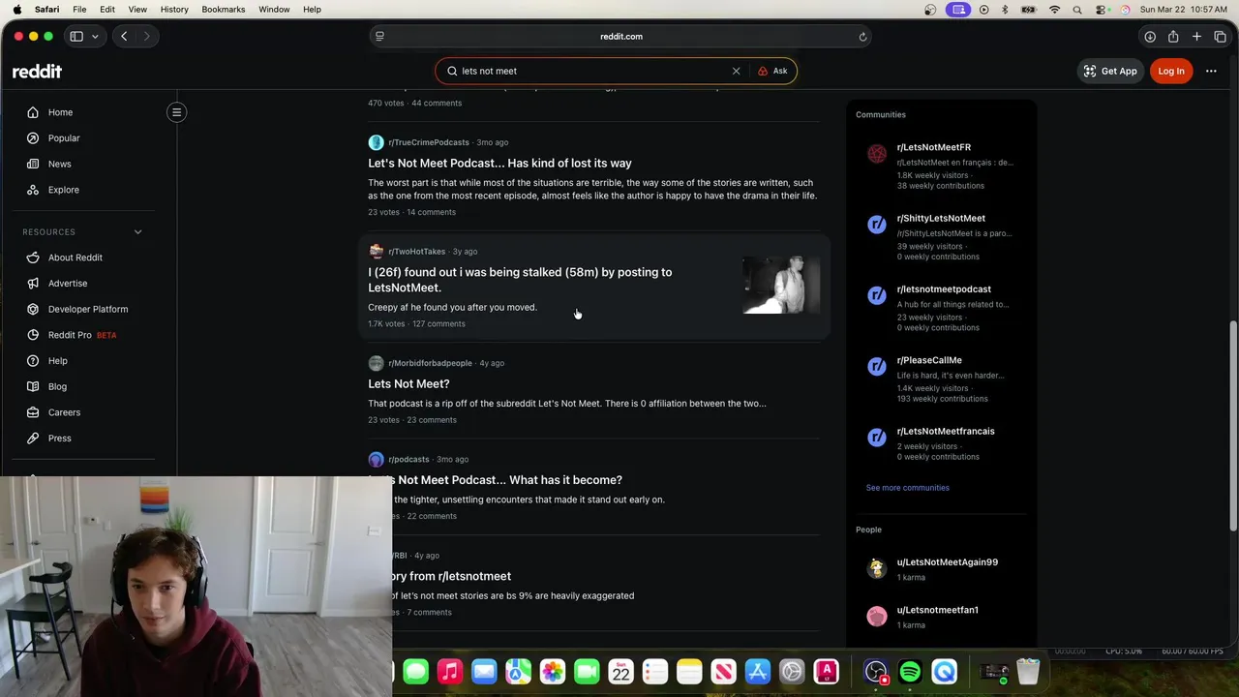Open the History menu
Viewport: 1239px width, 697px height.
pos(174,9)
